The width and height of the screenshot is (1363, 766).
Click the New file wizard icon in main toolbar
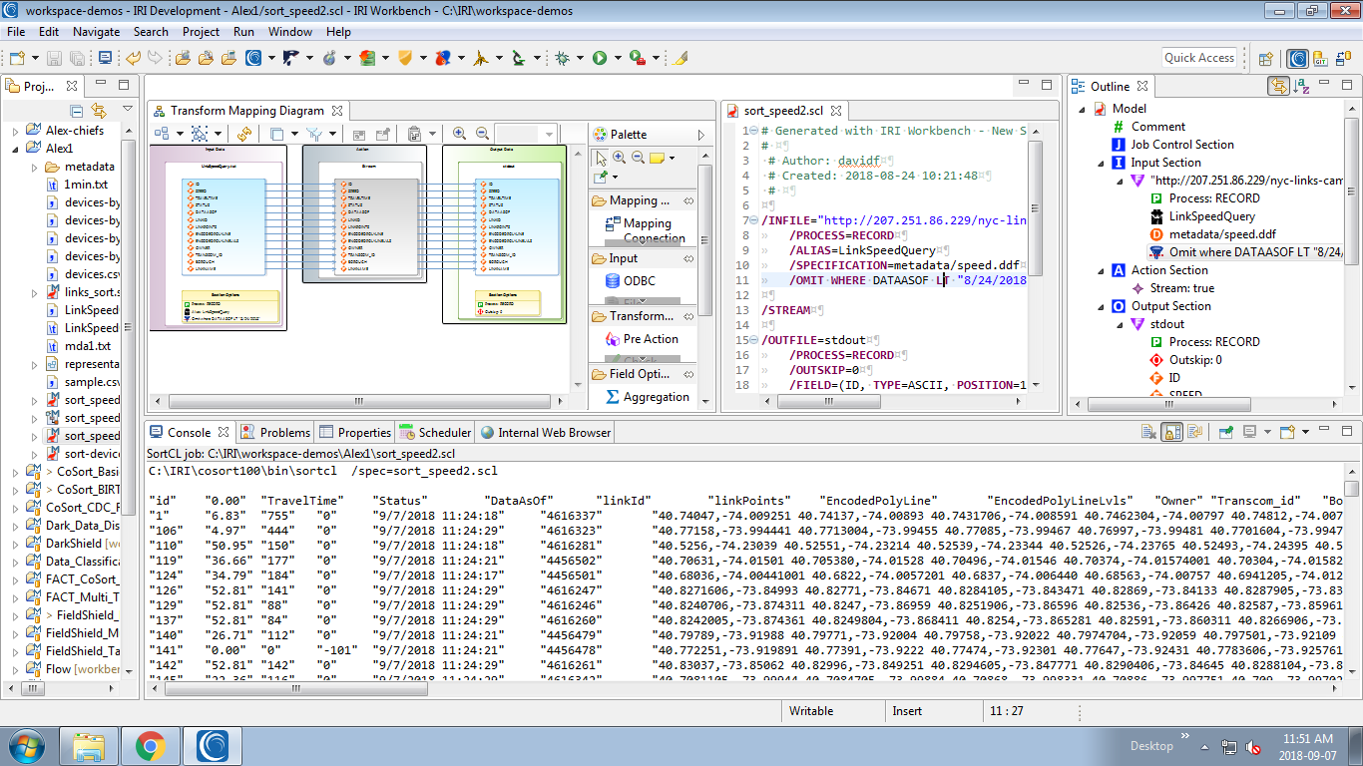click(18, 58)
